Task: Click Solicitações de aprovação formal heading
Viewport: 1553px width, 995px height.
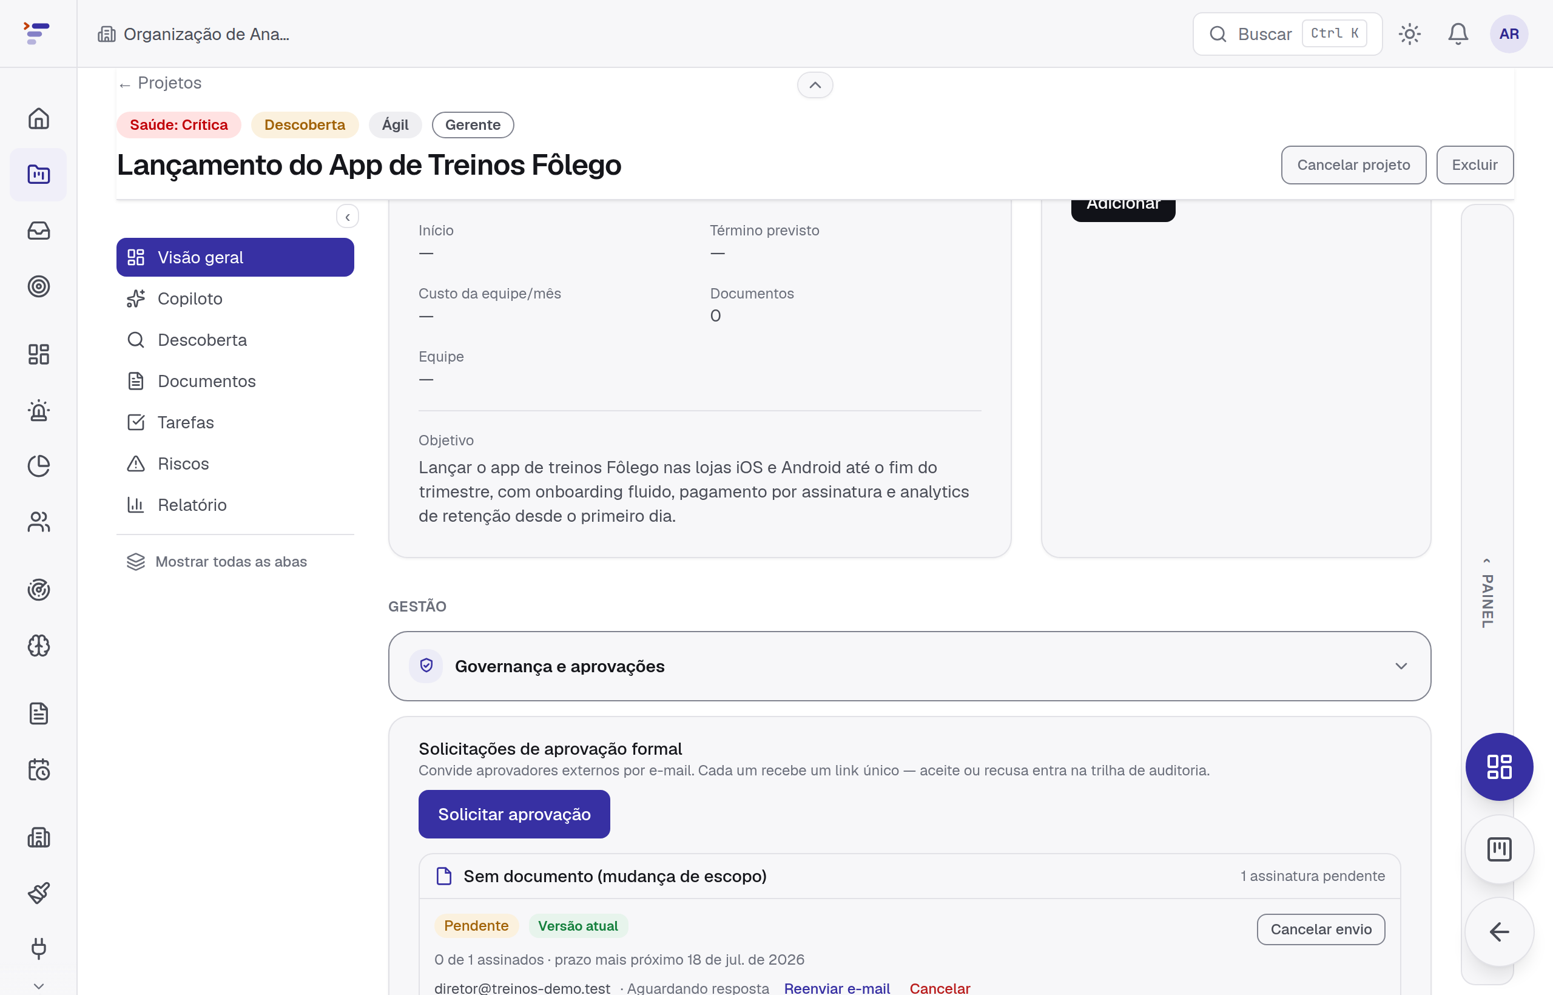Action: 550,748
